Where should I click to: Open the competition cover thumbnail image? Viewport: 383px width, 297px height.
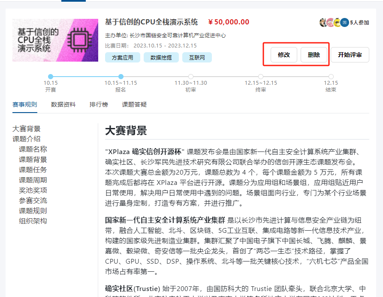[x=55, y=40]
